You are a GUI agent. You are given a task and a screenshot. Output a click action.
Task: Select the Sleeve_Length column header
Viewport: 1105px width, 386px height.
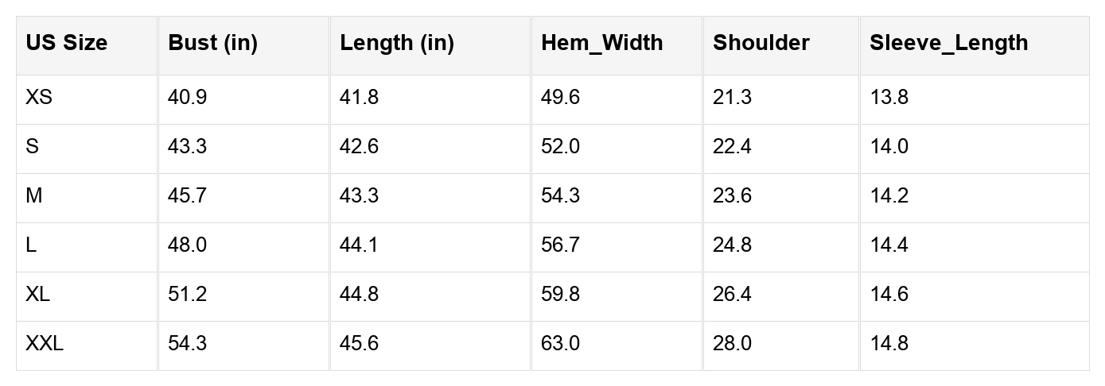click(x=948, y=43)
